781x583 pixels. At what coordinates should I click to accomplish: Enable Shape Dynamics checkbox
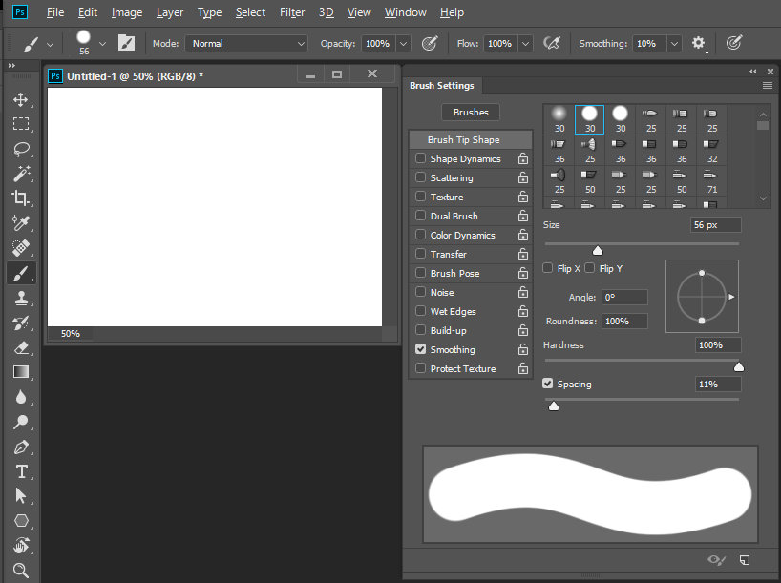(x=420, y=157)
